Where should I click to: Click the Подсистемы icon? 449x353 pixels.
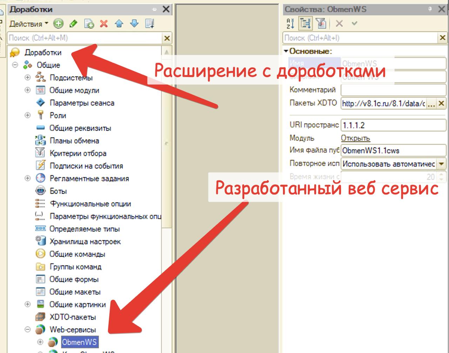(x=40, y=77)
